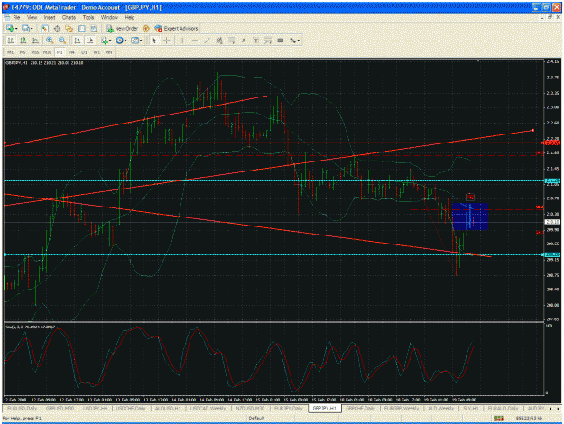Open the Profiles icon in toolbar
The height and width of the screenshot is (424, 564).
pyautogui.click(x=25, y=28)
